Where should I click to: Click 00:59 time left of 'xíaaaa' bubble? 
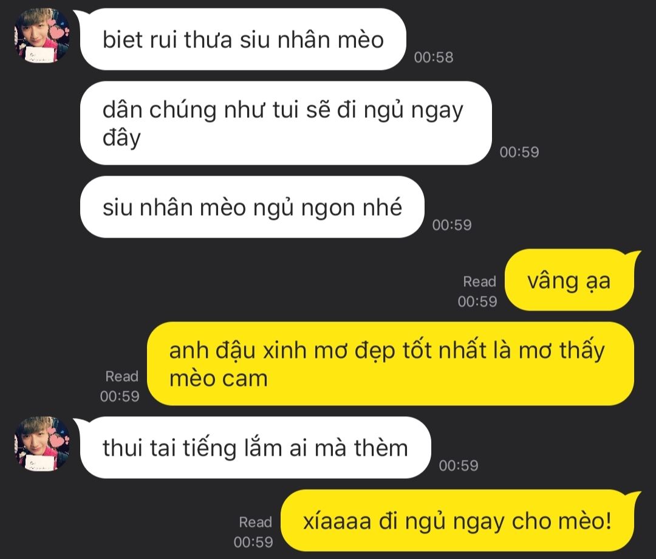point(253,542)
